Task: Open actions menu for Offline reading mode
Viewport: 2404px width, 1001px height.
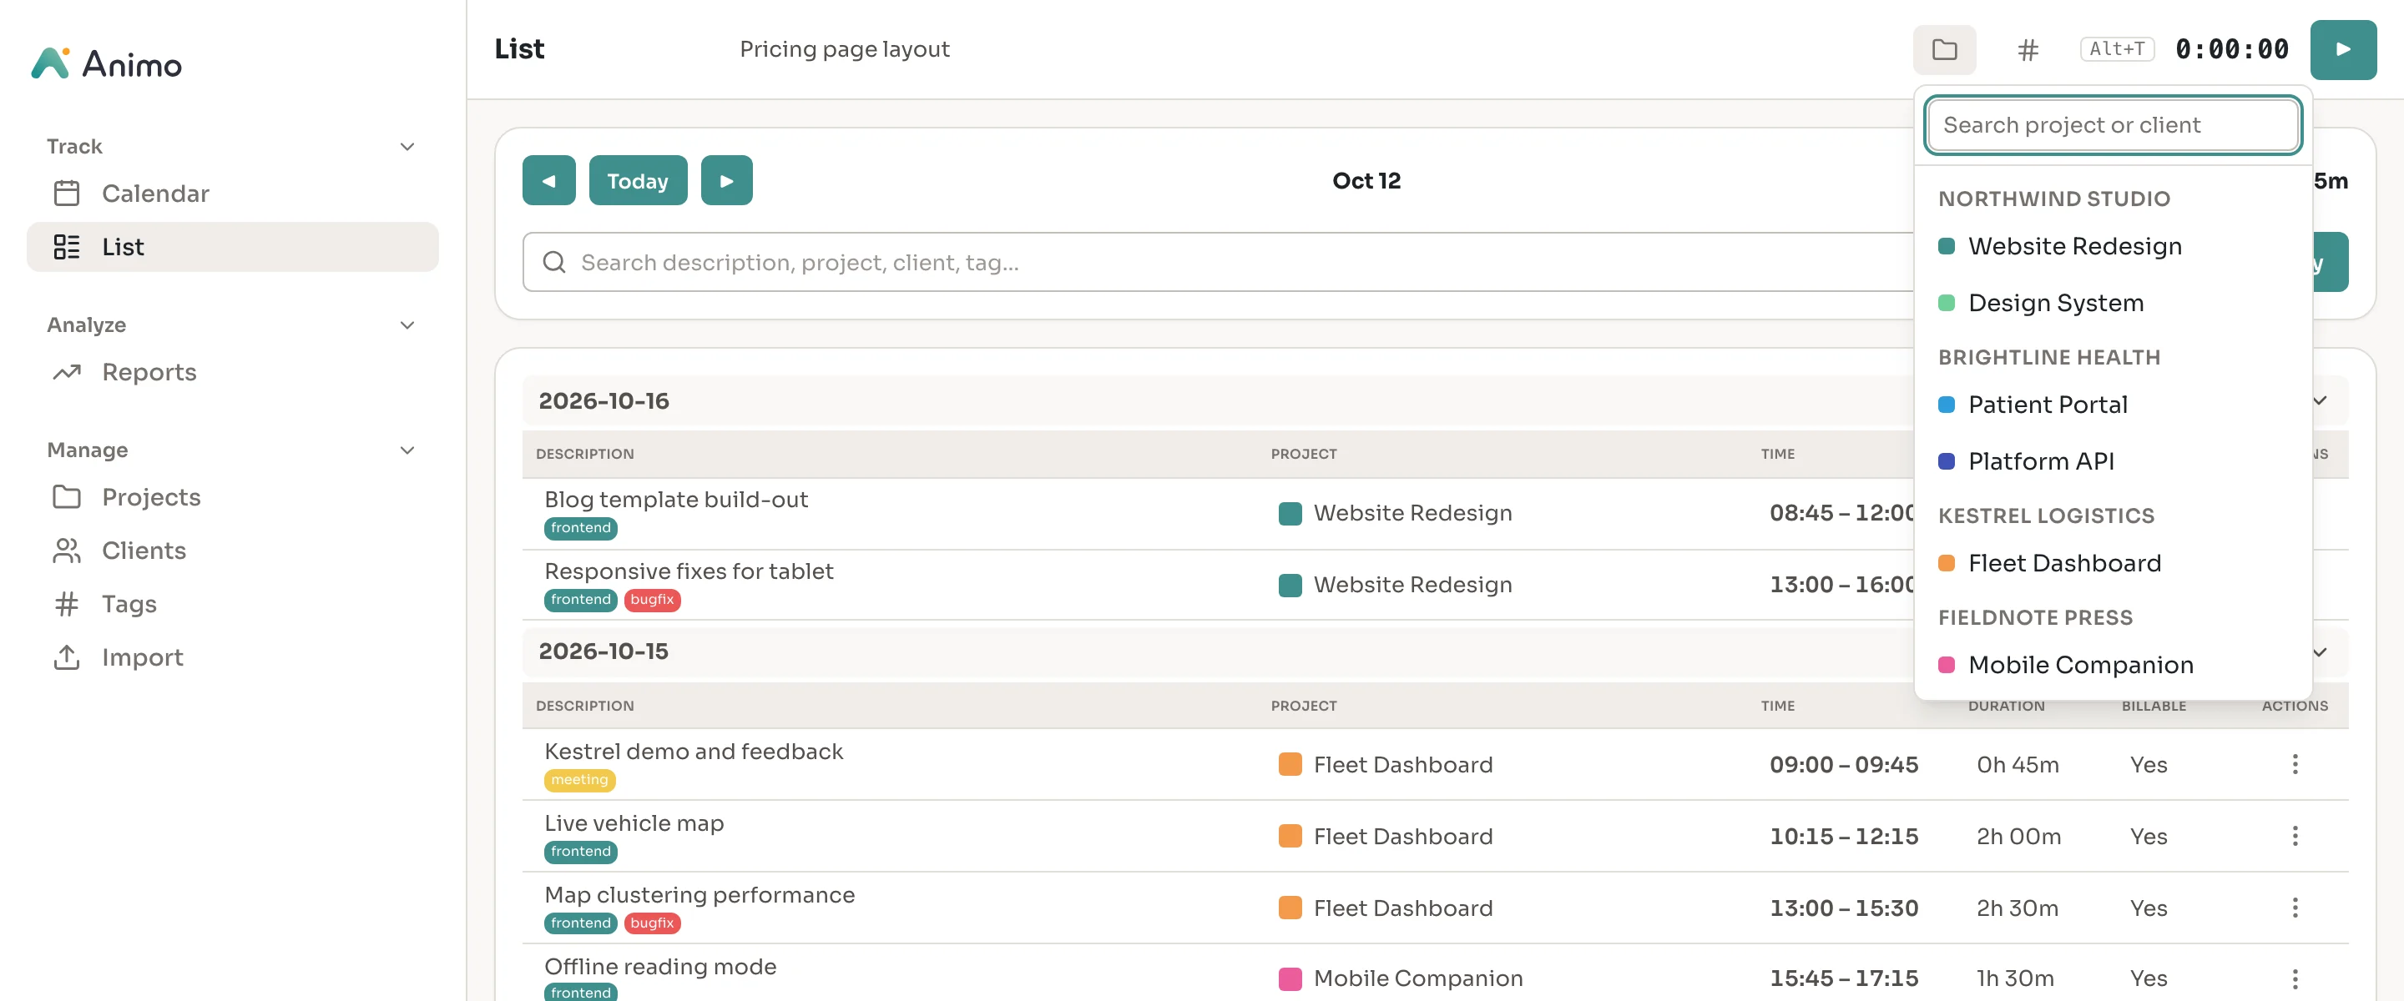Action: 2295,978
